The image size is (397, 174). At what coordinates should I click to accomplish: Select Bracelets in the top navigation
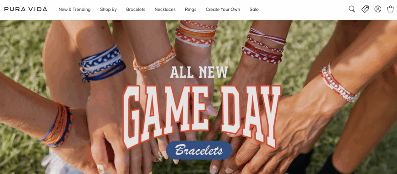(136, 9)
